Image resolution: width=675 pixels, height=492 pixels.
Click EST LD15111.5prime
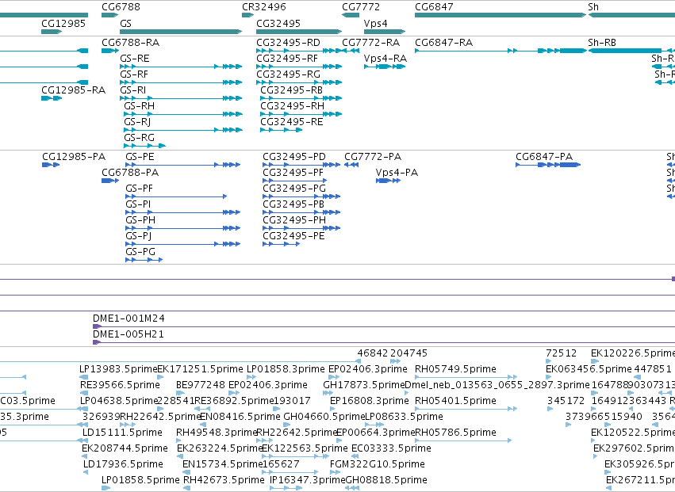tap(122, 433)
